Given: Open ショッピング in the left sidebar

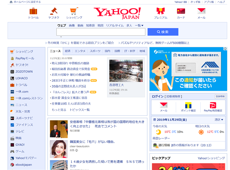Looking at the screenshot, I should [x=24, y=52].
